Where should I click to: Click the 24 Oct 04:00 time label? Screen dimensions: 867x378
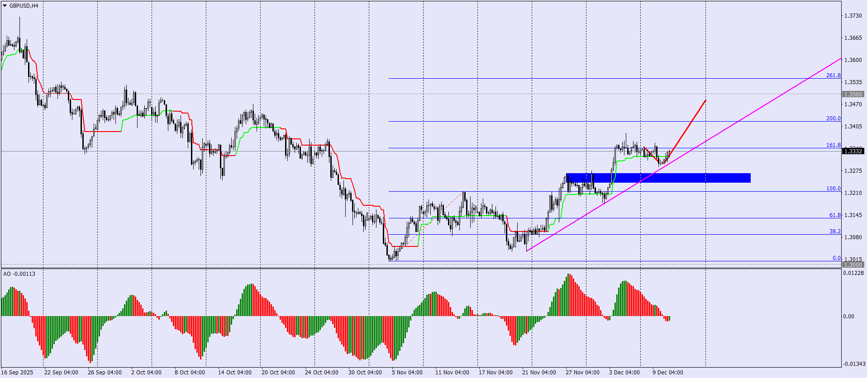click(322, 373)
